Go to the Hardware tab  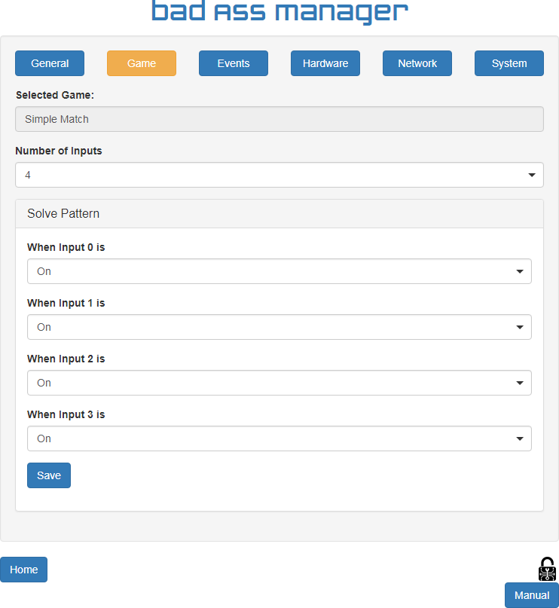click(x=325, y=63)
